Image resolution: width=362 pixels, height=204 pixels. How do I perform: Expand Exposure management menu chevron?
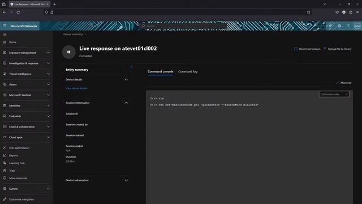click(x=48, y=53)
